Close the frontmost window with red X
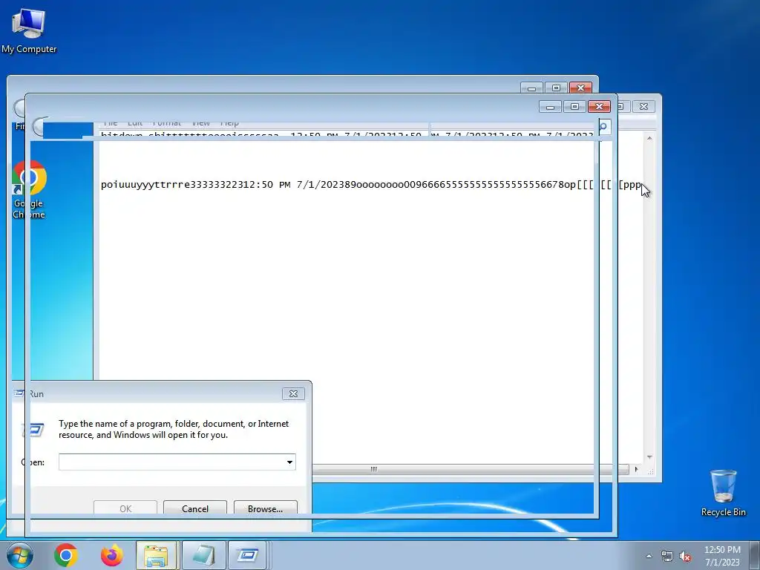The height and width of the screenshot is (570, 760). pyautogui.click(x=599, y=106)
